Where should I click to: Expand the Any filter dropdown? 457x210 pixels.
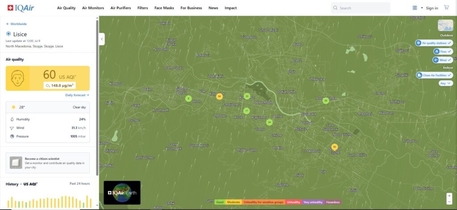click(446, 83)
